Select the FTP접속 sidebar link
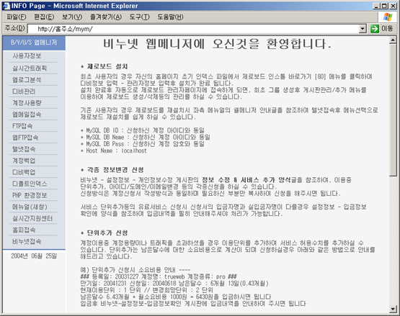Screen dimensions: 400x316 coord(22,126)
